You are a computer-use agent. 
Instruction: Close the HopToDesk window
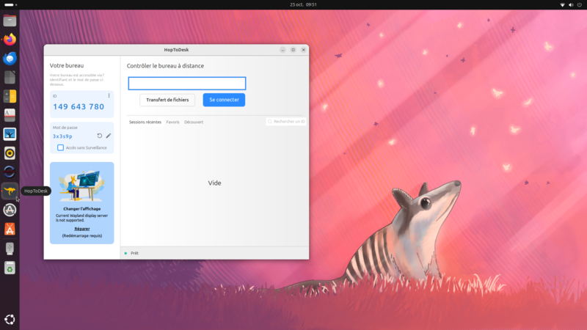304,50
